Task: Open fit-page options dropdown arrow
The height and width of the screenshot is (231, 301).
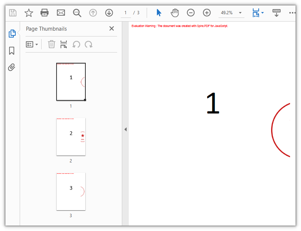Action: (x=262, y=13)
